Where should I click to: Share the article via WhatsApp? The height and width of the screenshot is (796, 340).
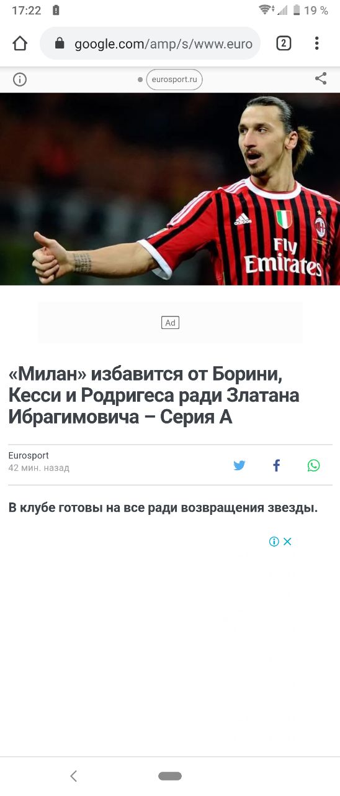click(314, 465)
